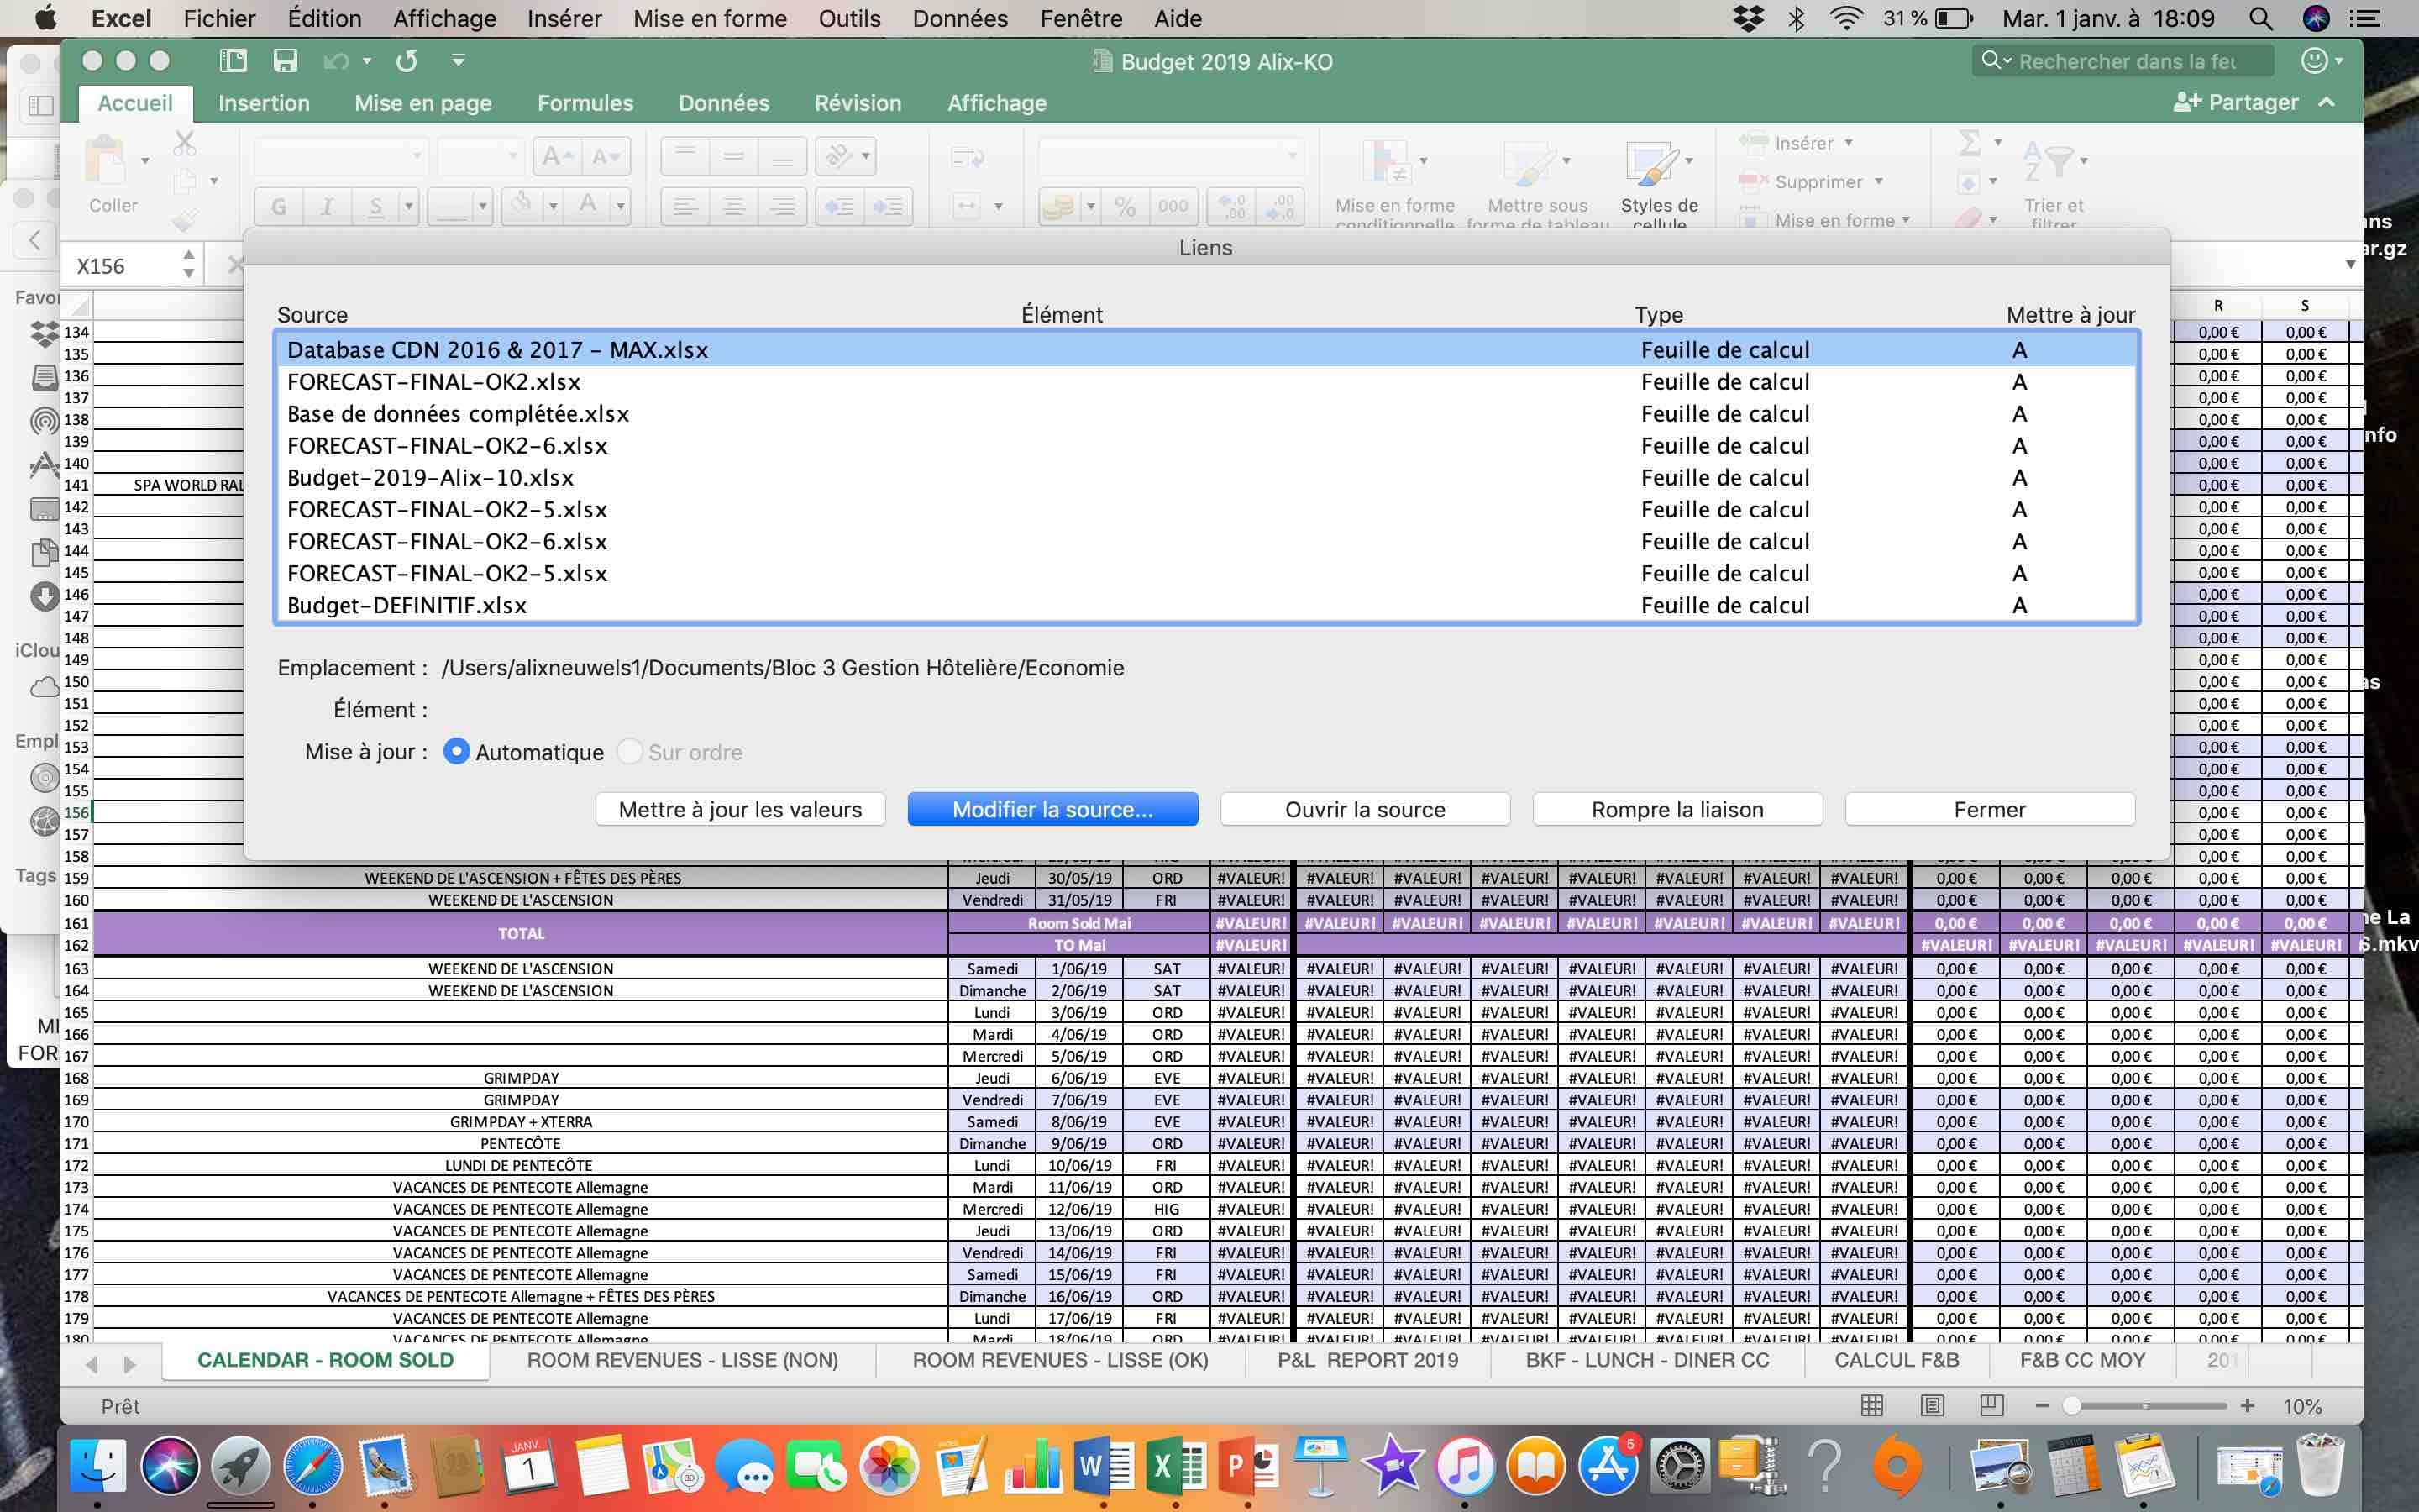Image resolution: width=2419 pixels, height=1512 pixels.
Task: Open the smiley feedback icon
Action: point(2313,61)
